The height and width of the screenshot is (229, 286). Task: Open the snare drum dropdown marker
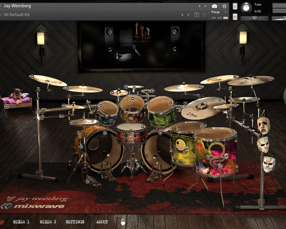[x=142, y=127]
